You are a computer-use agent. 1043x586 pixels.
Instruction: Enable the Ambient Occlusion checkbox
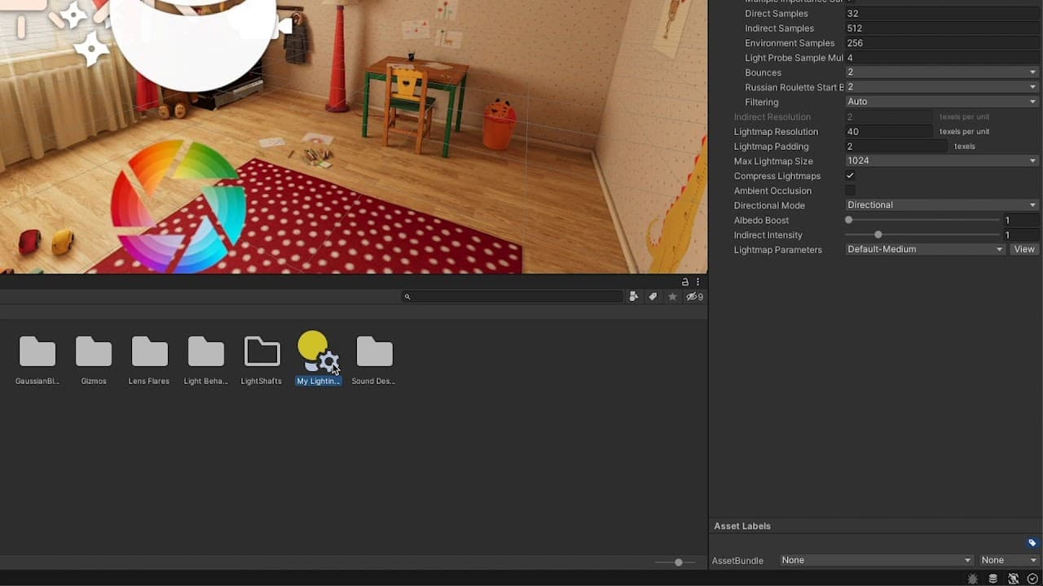click(850, 190)
